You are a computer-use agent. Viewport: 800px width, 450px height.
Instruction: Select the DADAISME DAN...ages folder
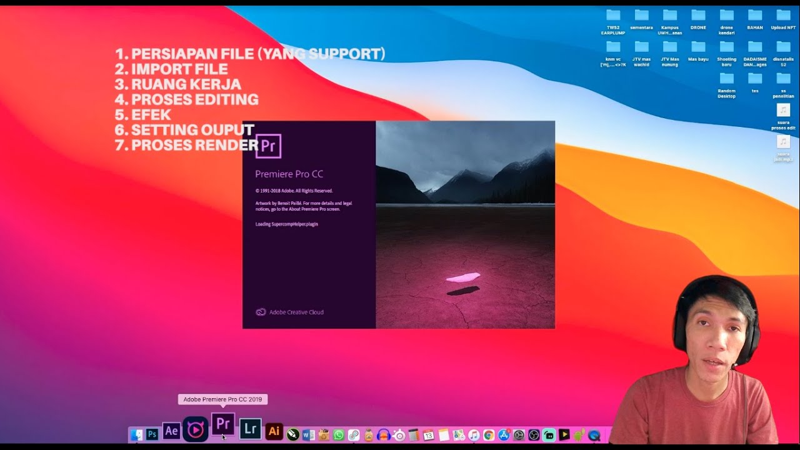click(x=755, y=53)
